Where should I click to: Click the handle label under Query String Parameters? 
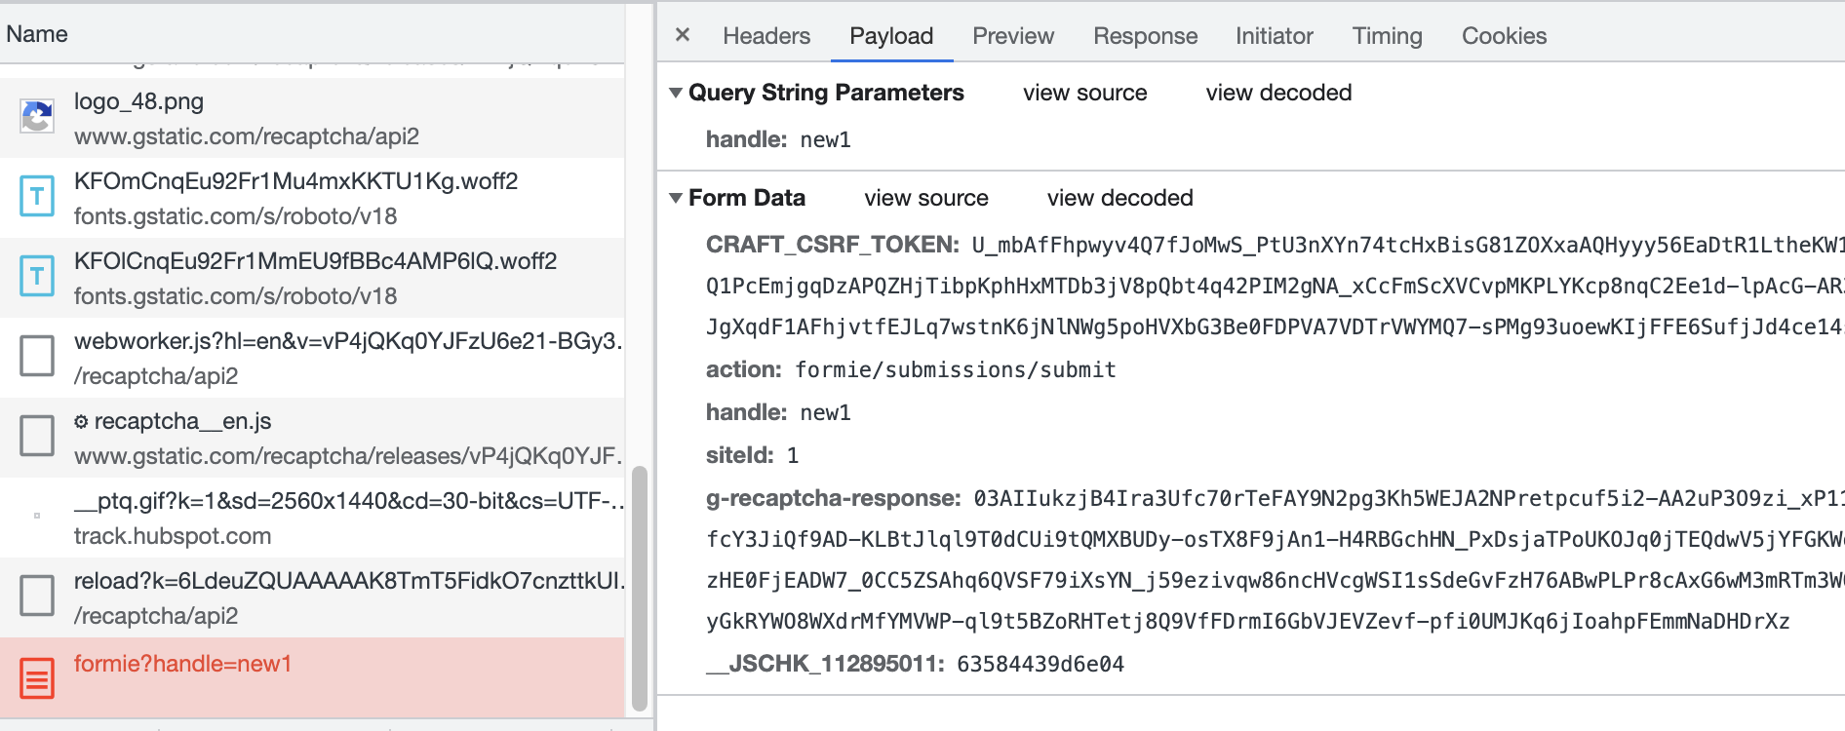click(746, 139)
